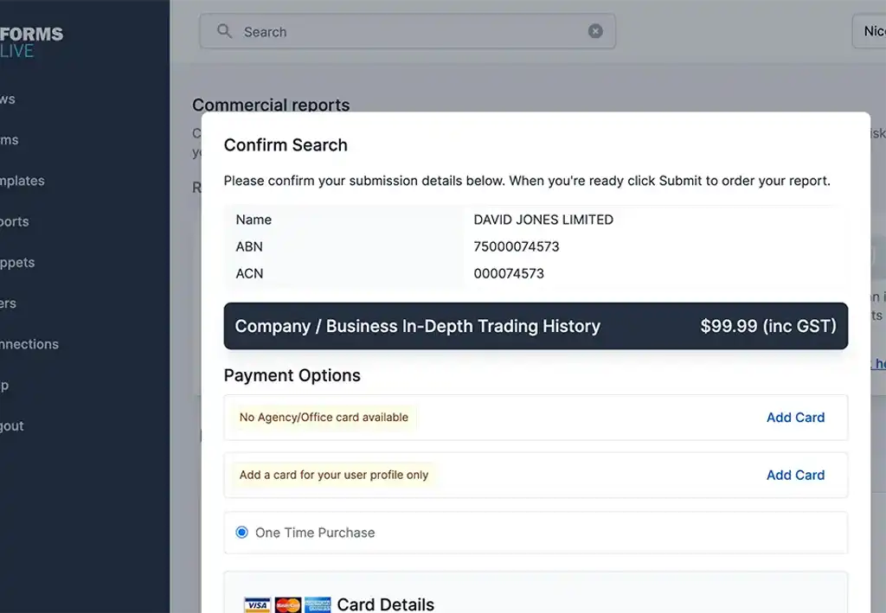Click the partially hidden 'gout' sidebar item
This screenshot has width=886, height=613.
pyautogui.click(x=12, y=426)
